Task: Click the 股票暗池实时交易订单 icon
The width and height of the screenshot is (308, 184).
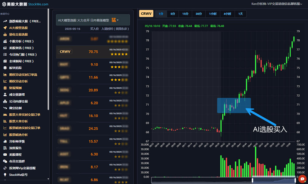Action: click(5, 128)
